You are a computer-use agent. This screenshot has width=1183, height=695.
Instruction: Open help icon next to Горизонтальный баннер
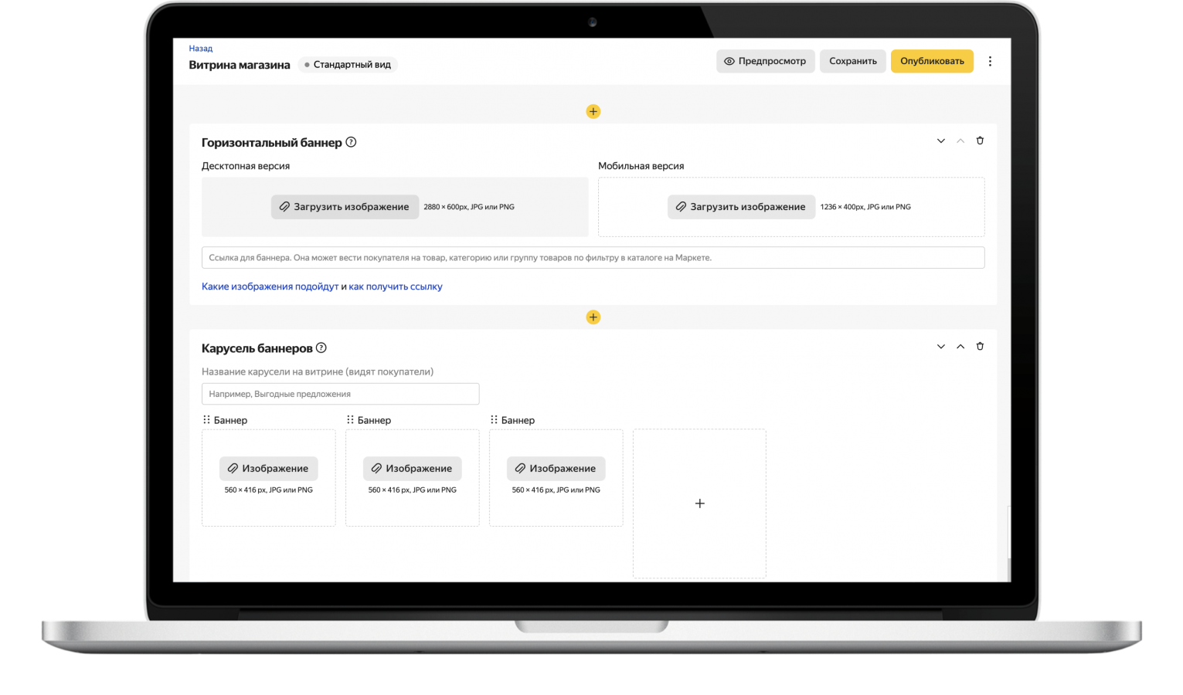click(351, 142)
